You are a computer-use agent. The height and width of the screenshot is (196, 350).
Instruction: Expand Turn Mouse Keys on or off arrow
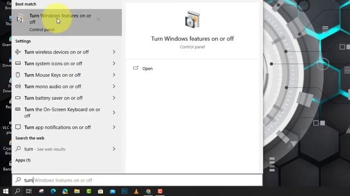click(x=114, y=75)
